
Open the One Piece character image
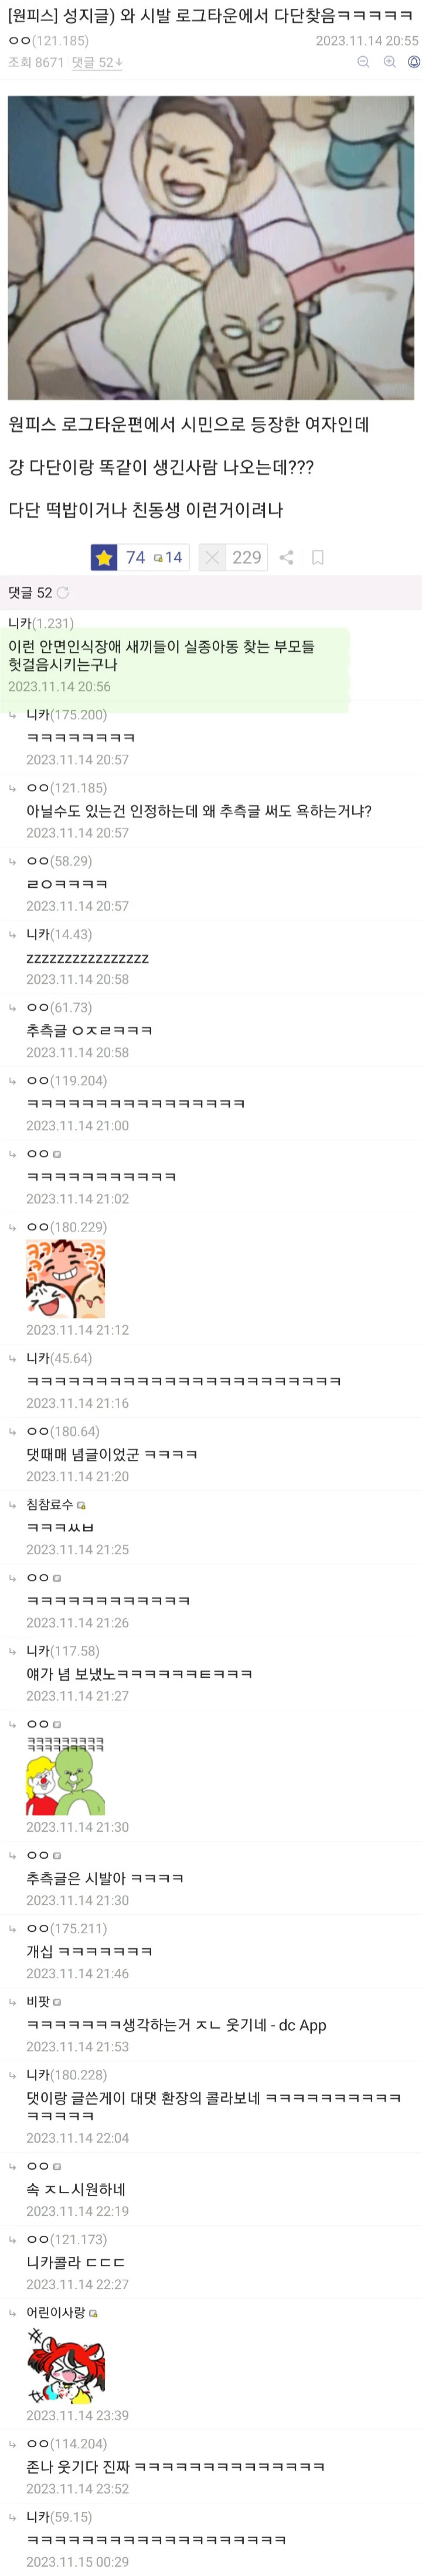(x=211, y=248)
